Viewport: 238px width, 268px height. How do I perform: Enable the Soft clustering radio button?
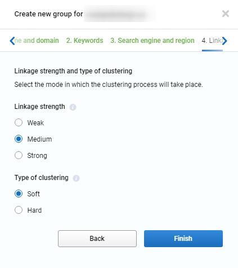(19, 194)
